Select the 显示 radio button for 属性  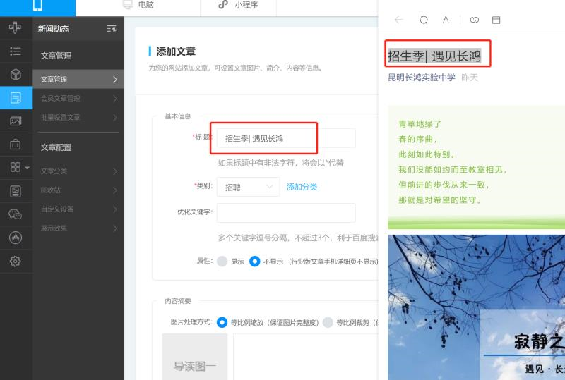point(222,261)
